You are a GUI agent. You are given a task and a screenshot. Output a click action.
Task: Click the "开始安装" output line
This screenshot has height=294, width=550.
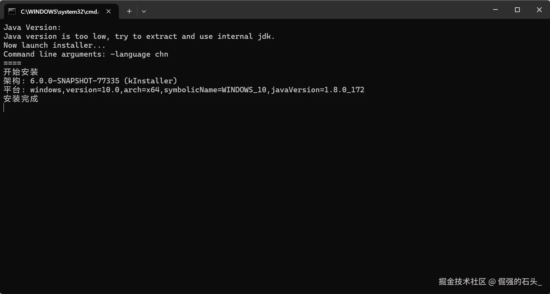[x=21, y=72]
